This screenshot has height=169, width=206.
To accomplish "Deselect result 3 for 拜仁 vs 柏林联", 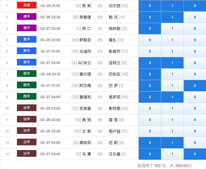I will coord(150,28).
